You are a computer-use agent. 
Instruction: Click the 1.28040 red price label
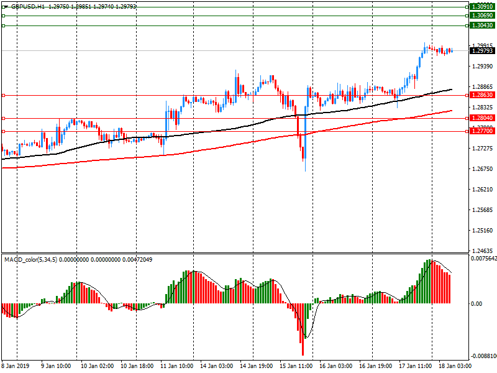click(x=482, y=118)
